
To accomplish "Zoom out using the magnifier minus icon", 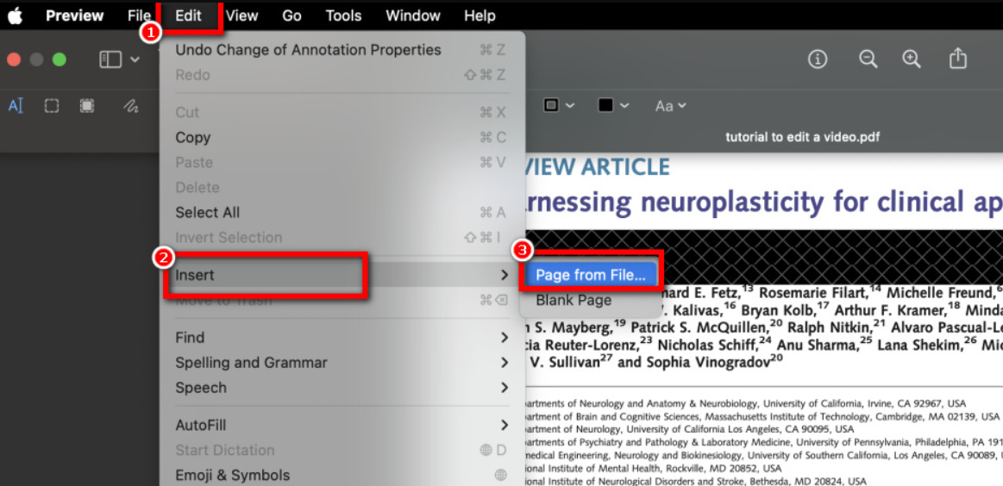I will point(868,59).
